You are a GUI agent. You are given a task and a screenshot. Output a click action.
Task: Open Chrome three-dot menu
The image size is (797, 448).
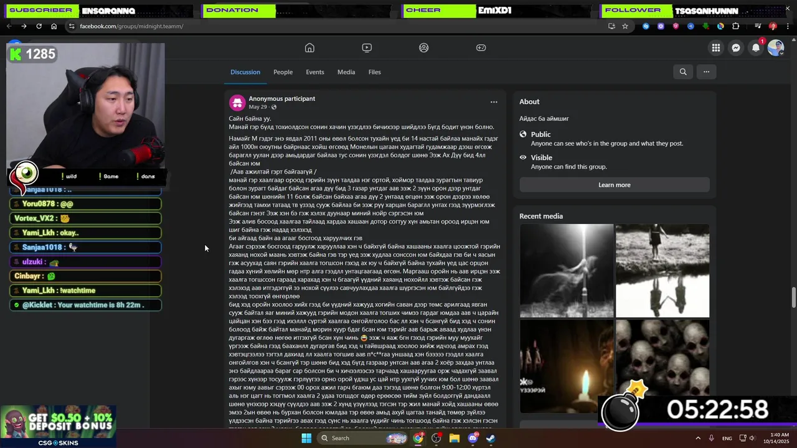(x=788, y=26)
